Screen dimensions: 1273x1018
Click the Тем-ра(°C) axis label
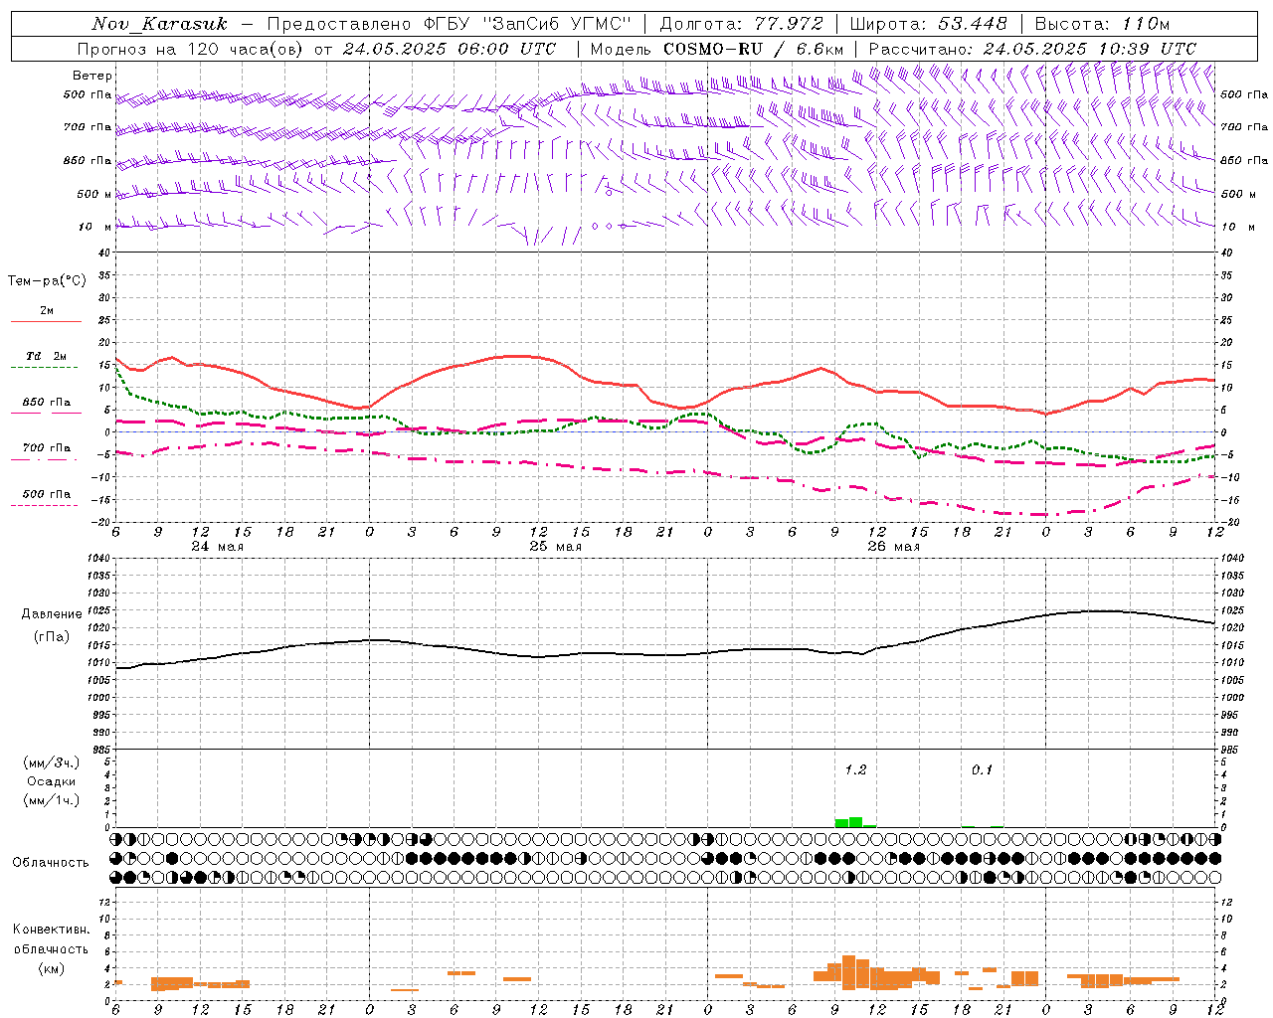(x=47, y=281)
